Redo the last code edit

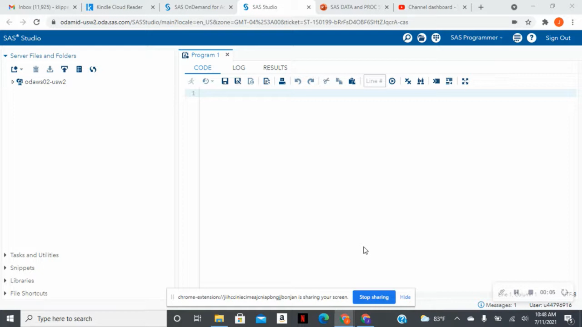(x=311, y=81)
